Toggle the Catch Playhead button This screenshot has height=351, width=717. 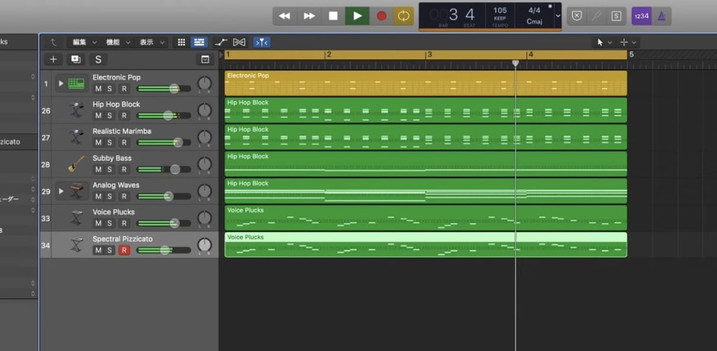click(x=262, y=42)
